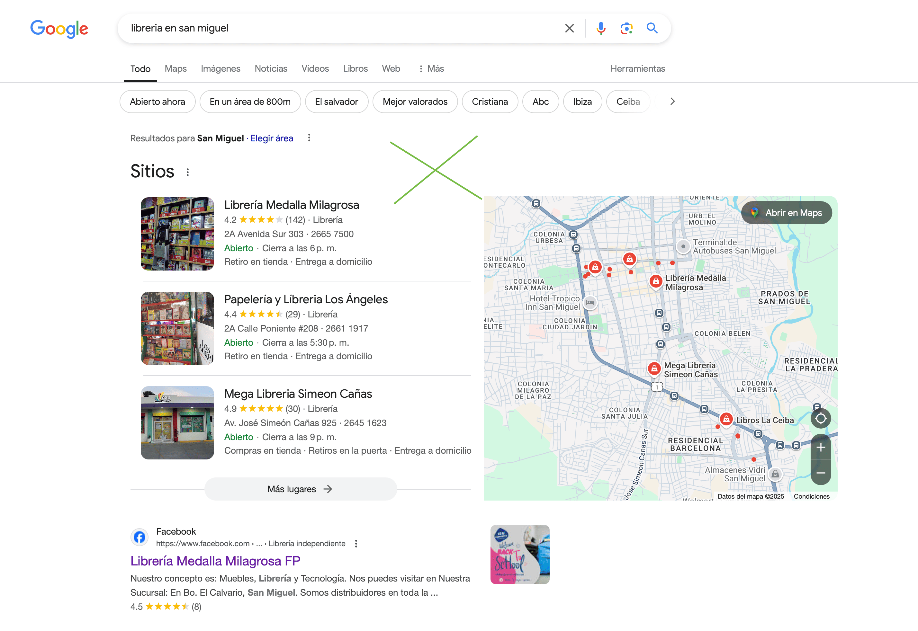Toggle the En un área de 800m filter
918x631 pixels.
pos(250,102)
